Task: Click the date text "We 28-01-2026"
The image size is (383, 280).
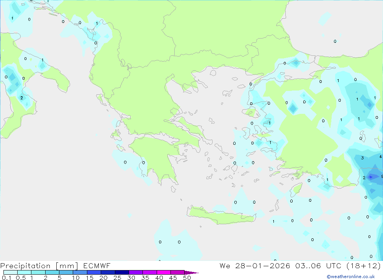Action: [x=255, y=265]
